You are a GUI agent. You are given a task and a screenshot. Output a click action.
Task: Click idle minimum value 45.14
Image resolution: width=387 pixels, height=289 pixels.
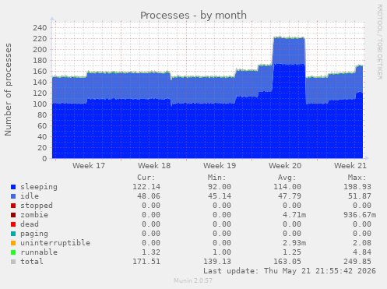coord(220,196)
